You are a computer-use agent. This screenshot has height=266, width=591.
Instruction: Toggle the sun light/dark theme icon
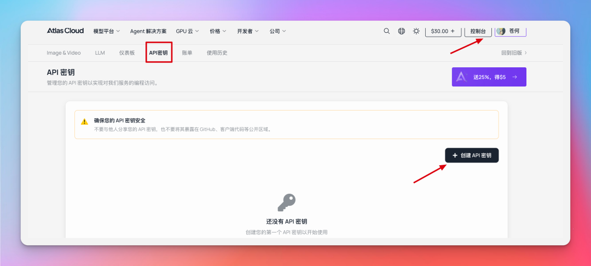[x=416, y=31]
